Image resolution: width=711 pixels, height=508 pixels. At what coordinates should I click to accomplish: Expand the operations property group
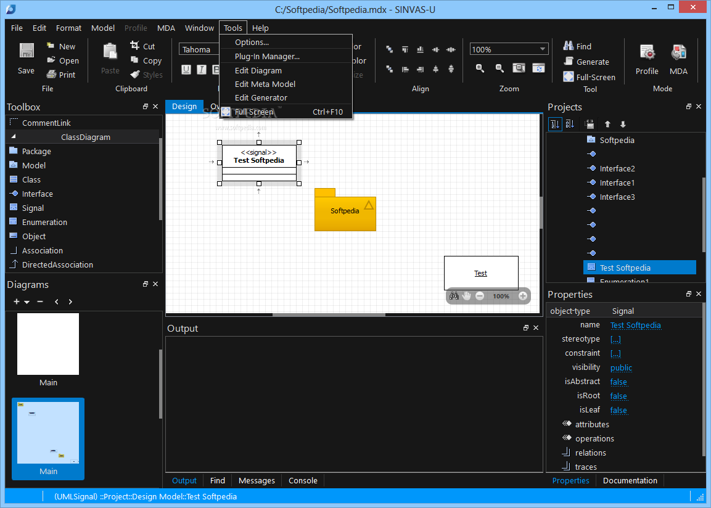click(x=567, y=438)
